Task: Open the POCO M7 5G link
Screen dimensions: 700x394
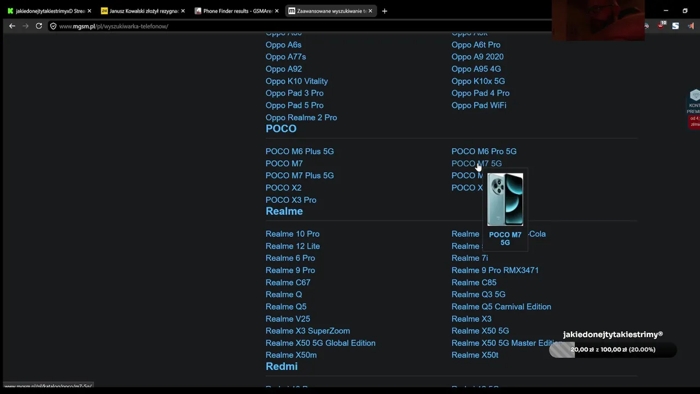Action: [477, 164]
